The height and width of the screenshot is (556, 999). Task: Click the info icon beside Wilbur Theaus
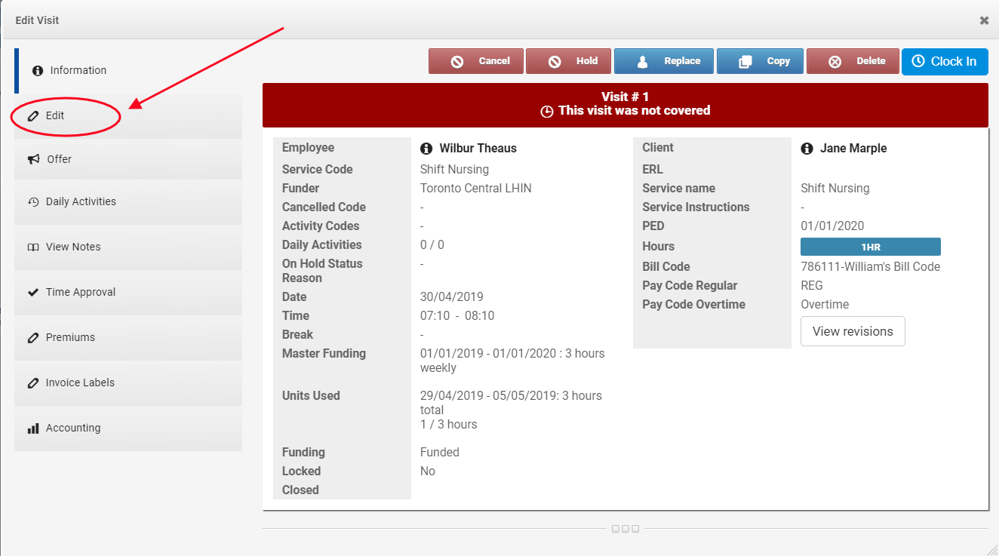click(x=426, y=149)
